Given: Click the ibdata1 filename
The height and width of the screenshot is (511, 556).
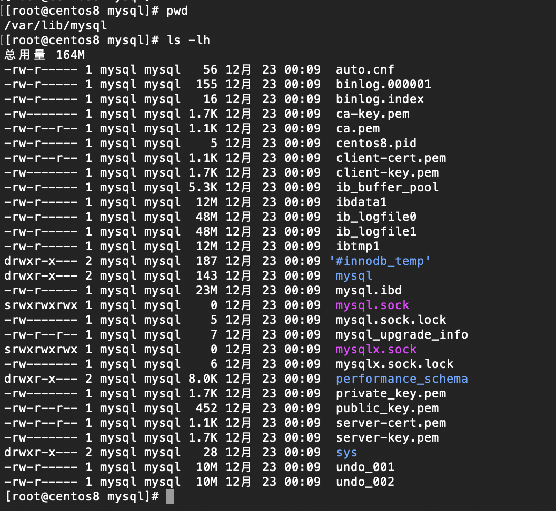Looking at the screenshot, I should (x=361, y=202).
